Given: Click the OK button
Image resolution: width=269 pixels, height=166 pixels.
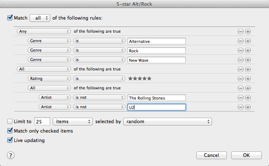Looking at the screenshot, I should (x=246, y=155).
